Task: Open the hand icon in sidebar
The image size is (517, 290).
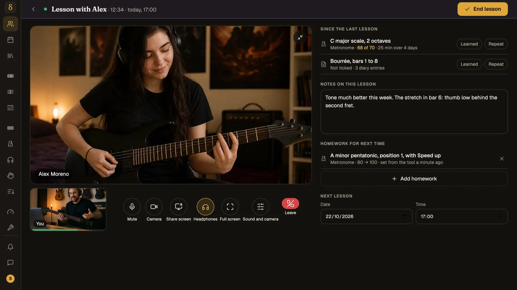Action: (x=10, y=176)
